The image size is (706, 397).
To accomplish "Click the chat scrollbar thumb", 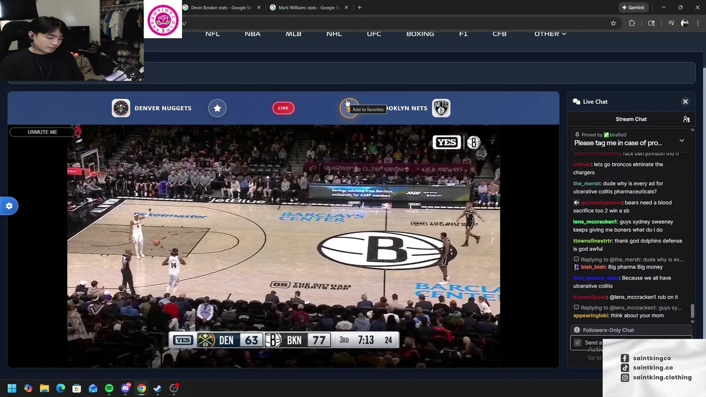I will click(693, 312).
